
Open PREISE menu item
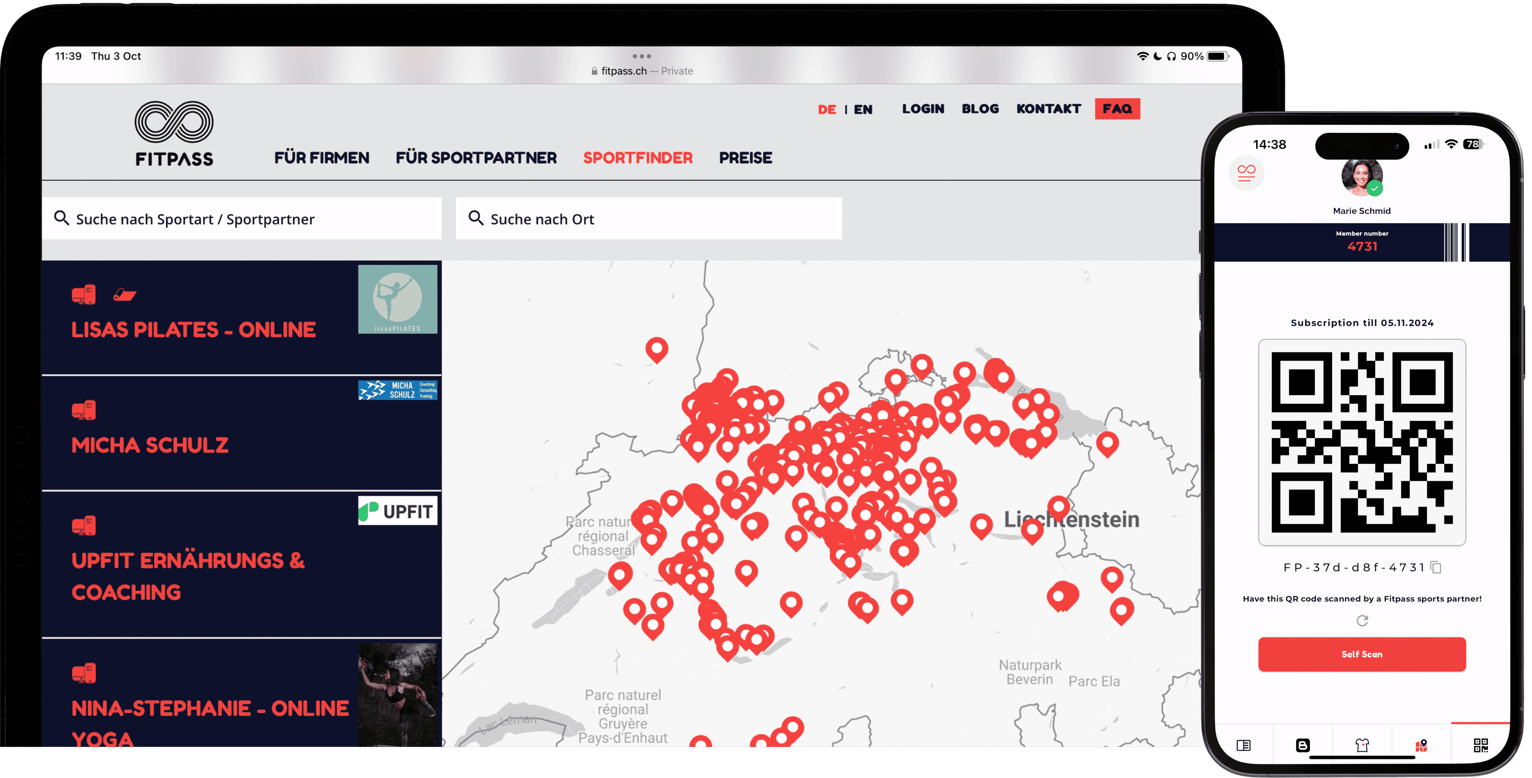pos(745,158)
